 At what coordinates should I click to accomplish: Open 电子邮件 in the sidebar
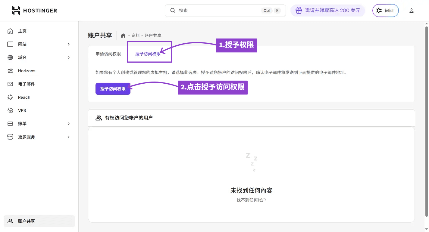point(27,84)
